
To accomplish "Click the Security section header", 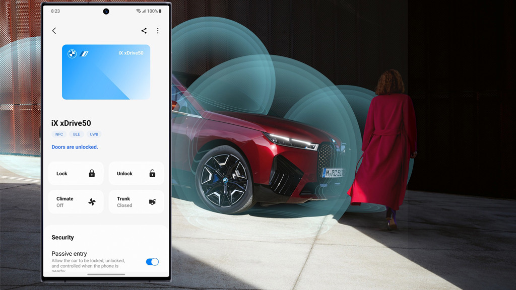I will (x=62, y=238).
